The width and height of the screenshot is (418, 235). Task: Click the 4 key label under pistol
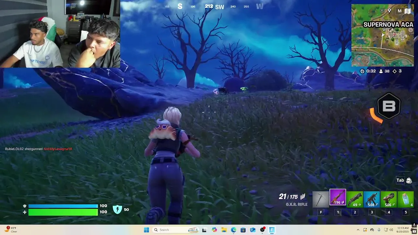pyautogui.click(x=389, y=212)
